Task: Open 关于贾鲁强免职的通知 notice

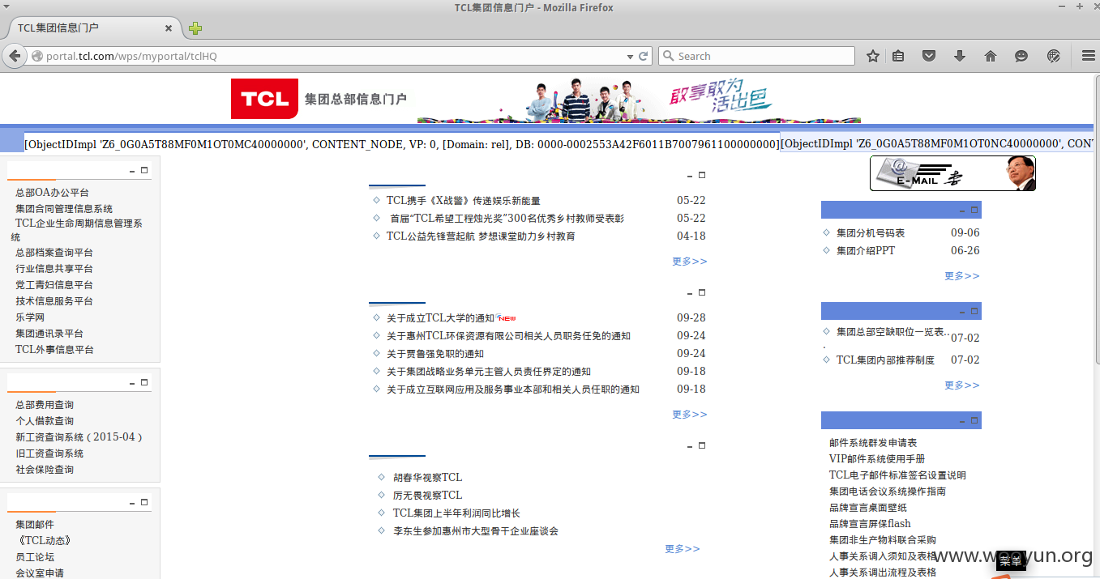Action: [x=434, y=354]
